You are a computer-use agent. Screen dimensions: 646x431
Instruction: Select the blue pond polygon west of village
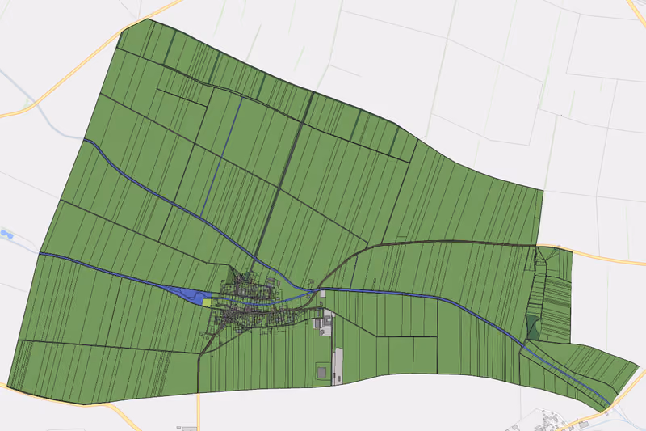point(191,296)
